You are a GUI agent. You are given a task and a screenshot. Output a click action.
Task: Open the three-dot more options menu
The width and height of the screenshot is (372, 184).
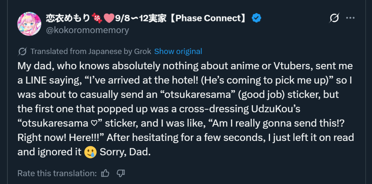pyautogui.click(x=350, y=18)
